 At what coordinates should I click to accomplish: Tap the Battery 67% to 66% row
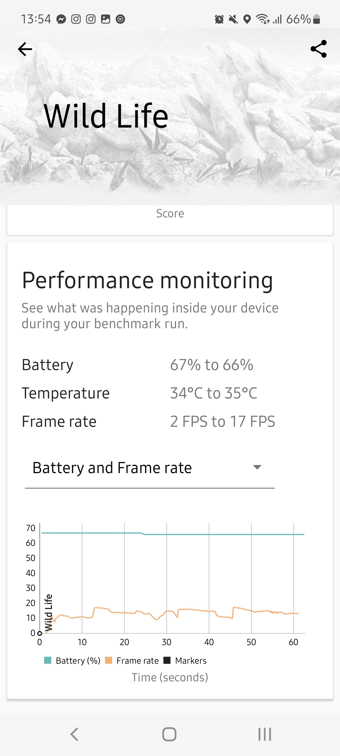point(170,365)
